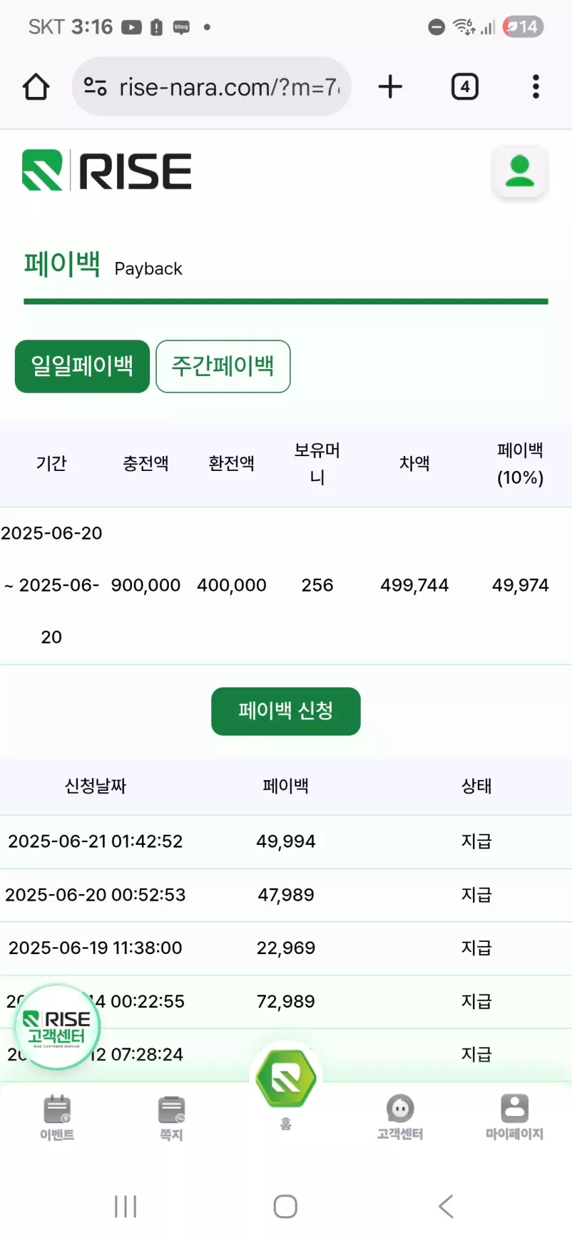Image resolution: width=572 pixels, height=1241 pixels.
Task: Switch to the 주간페이백 tab
Action: point(223,367)
